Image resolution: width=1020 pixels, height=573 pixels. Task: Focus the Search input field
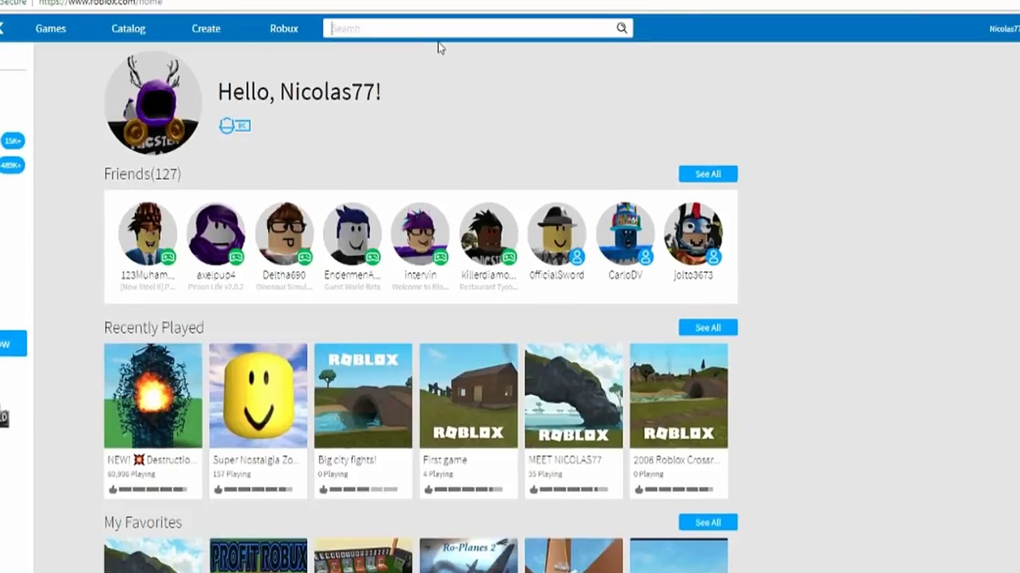467,29
